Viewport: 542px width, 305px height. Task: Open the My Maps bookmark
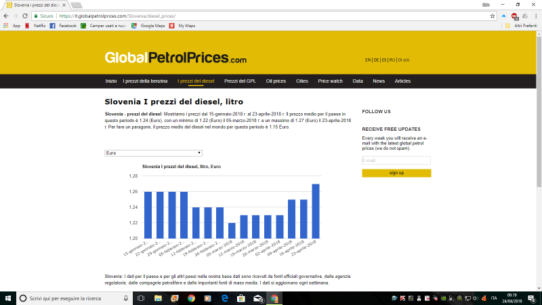pyautogui.click(x=182, y=26)
